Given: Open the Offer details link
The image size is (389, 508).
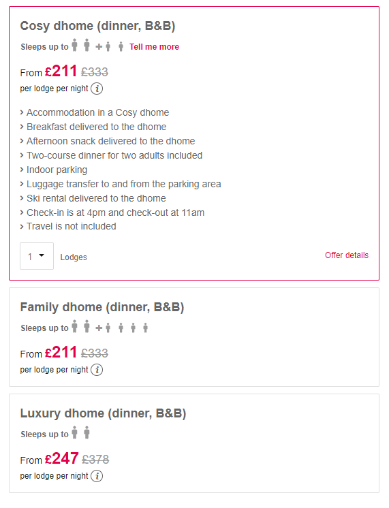Looking at the screenshot, I should [347, 255].
